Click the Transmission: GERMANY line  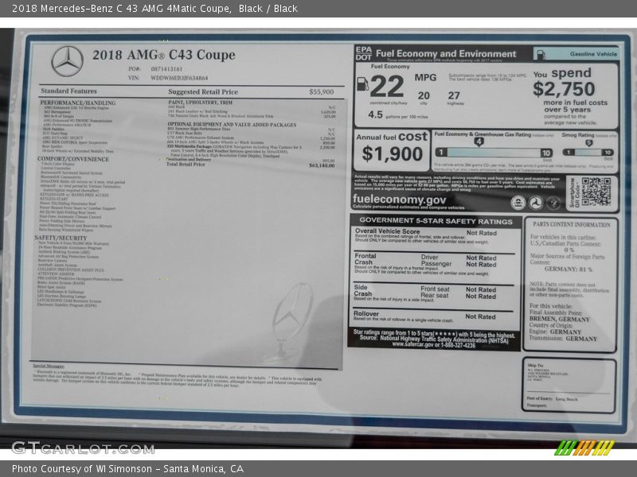pyautogui.click(x=563, y=339)
